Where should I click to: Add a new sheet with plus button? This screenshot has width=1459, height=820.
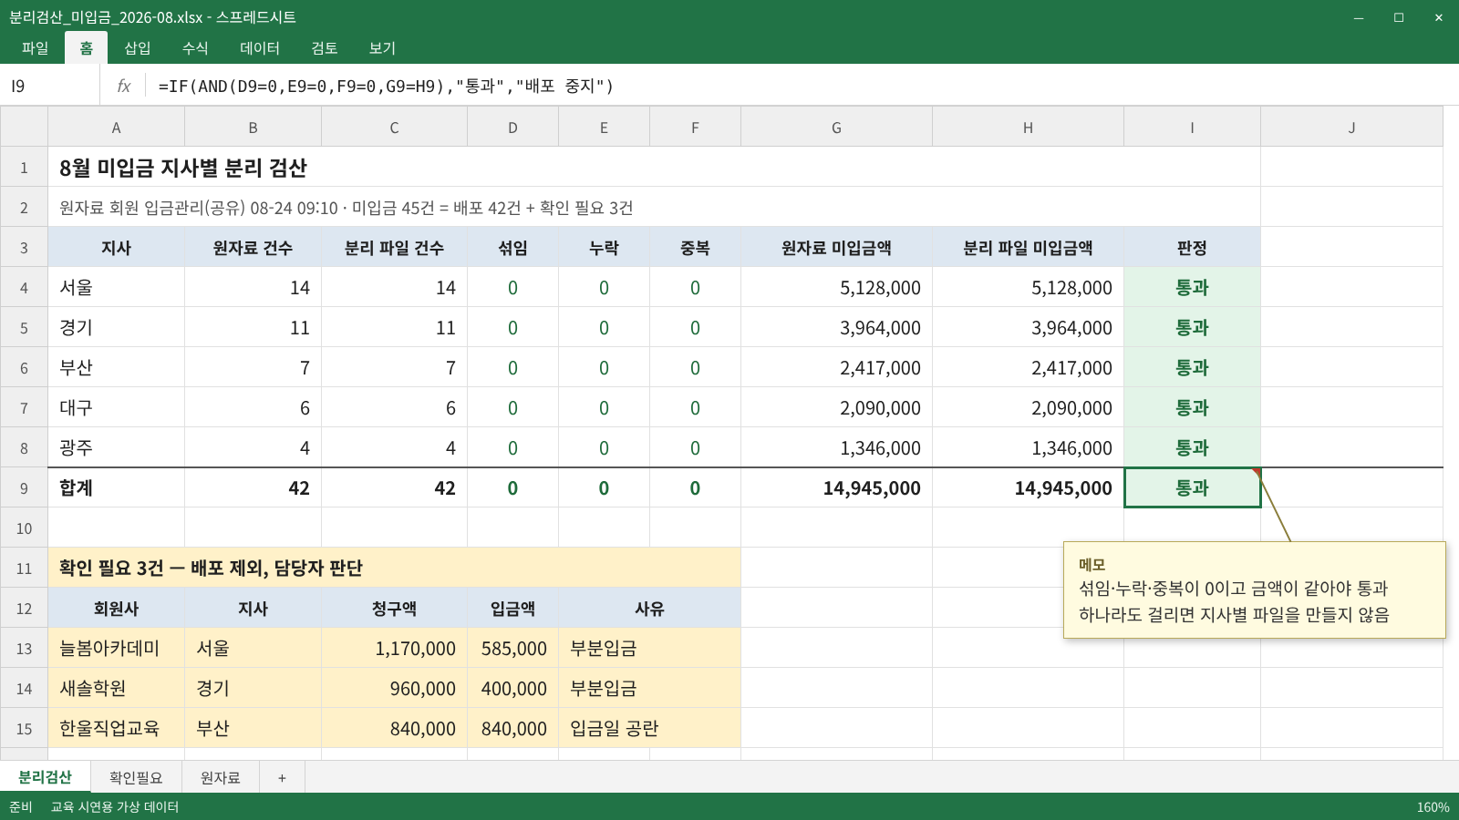click(x=282, y=777)
